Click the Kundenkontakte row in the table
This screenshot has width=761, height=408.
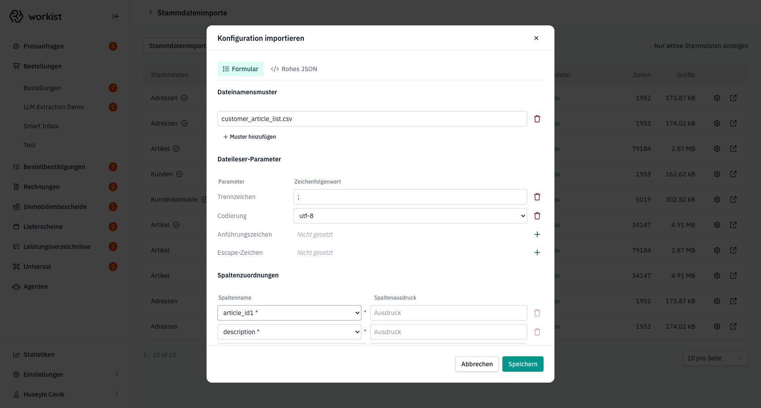[446, 199]
